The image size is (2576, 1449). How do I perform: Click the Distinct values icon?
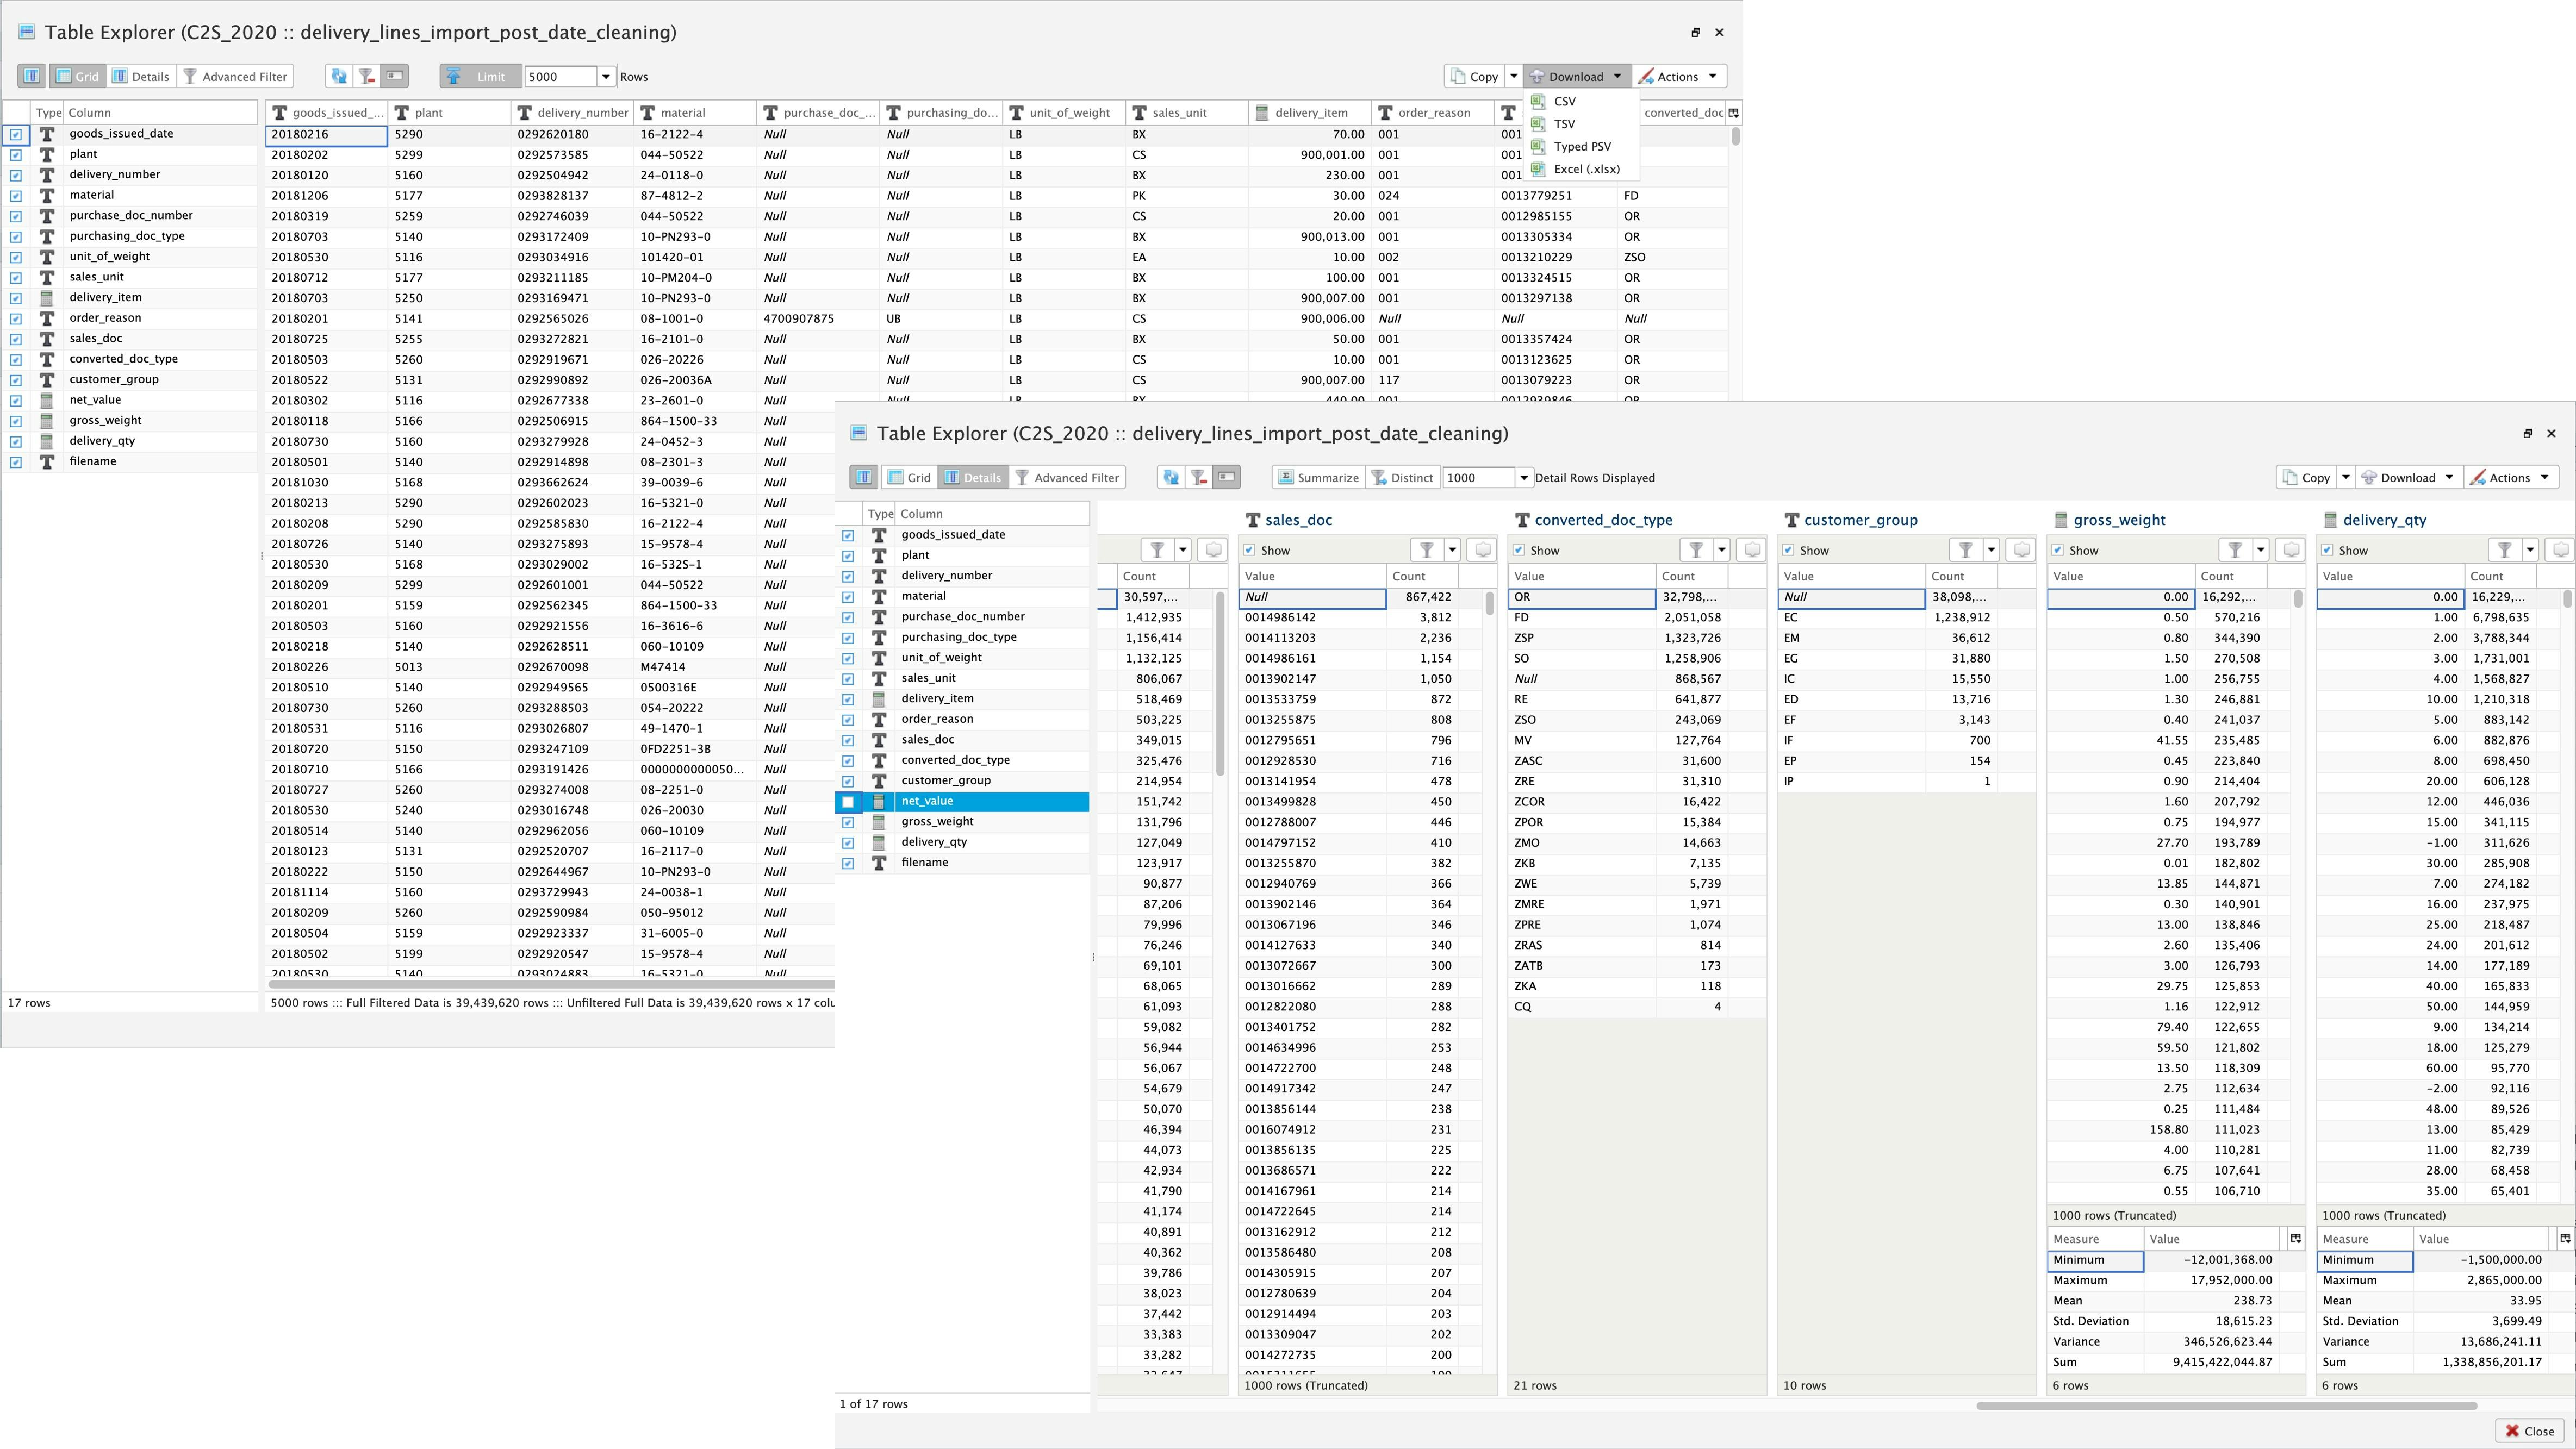[1402, 477]
